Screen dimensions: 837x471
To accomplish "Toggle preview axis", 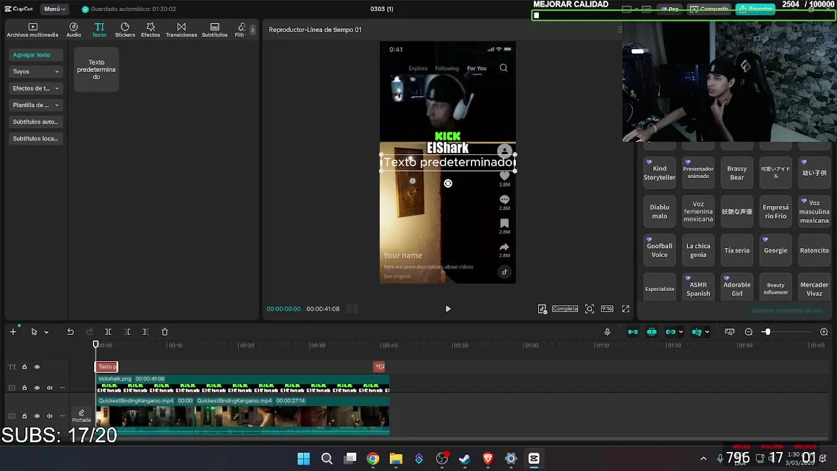I will coord(697,332).
